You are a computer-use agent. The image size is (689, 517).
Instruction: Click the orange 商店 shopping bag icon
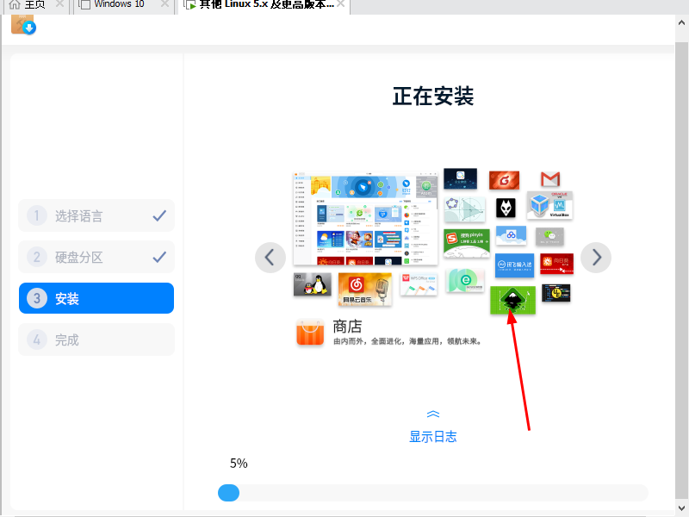click(x=310, y=333)
